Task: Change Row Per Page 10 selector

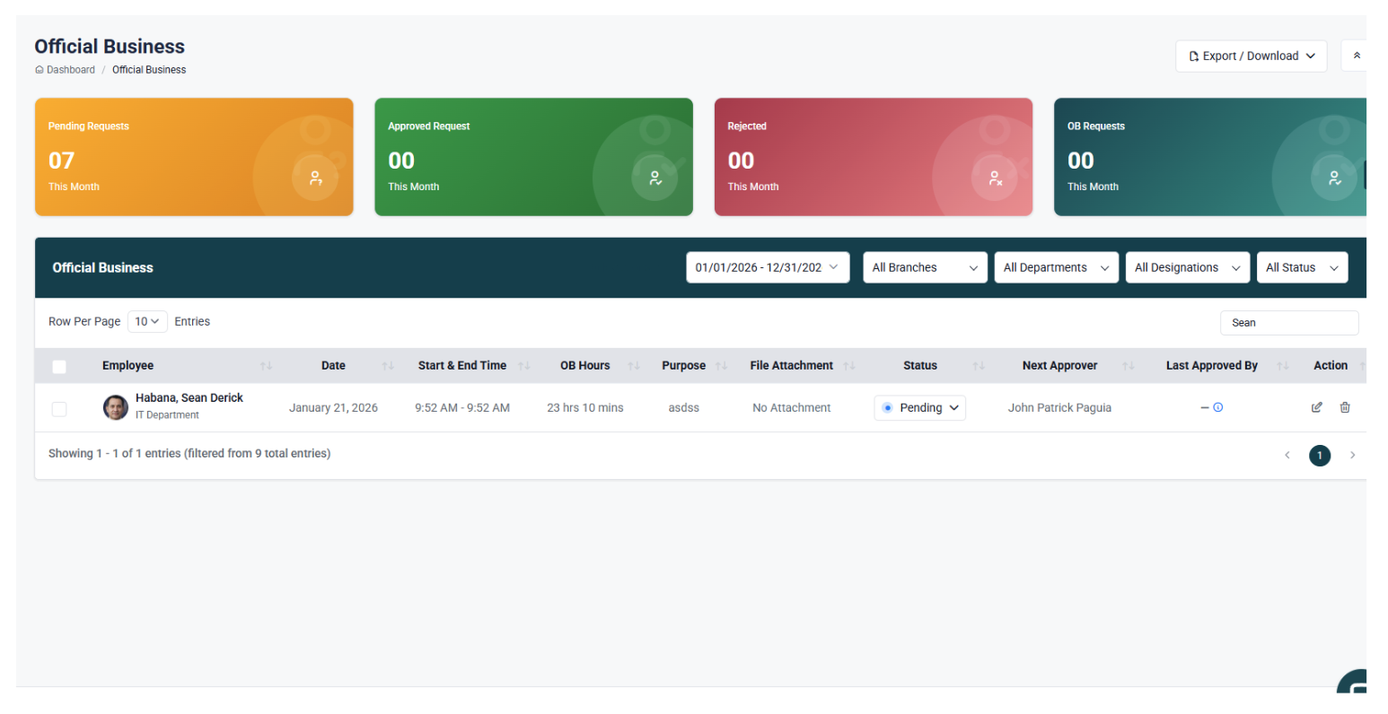Action: [x=147, y=321]
